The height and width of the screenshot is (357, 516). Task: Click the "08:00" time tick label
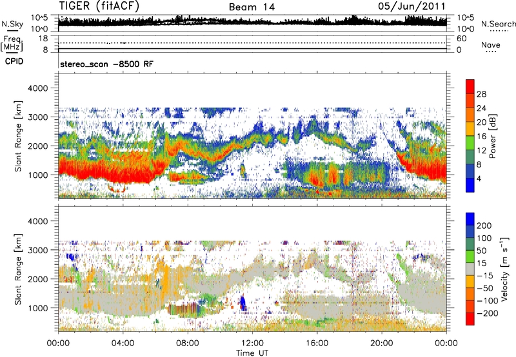point(188,343)
